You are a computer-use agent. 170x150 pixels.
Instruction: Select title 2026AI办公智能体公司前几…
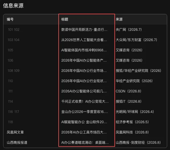[x=84, y=91]
